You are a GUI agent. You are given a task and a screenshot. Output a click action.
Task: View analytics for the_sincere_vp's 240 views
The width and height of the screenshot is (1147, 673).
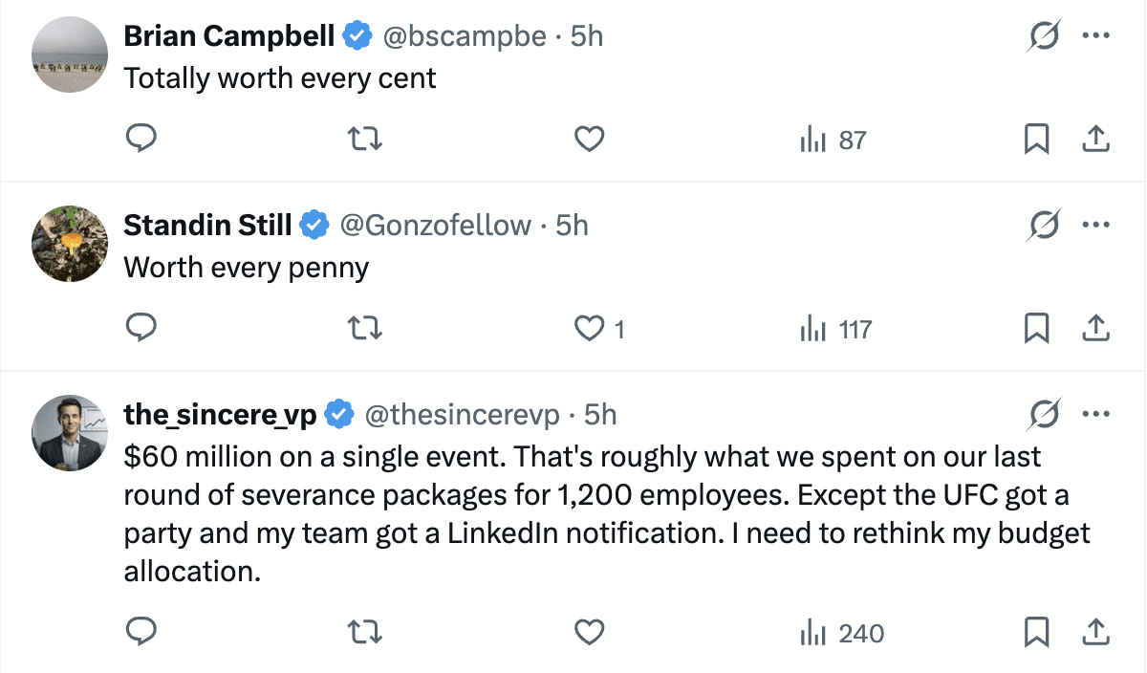point(841,632)
